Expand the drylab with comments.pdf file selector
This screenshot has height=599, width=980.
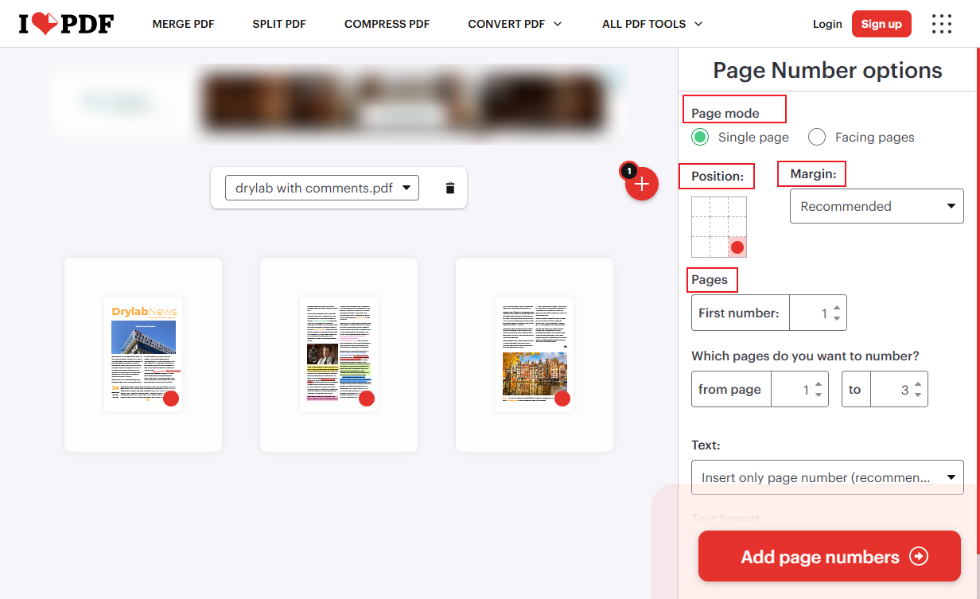[x=321, y=187]
